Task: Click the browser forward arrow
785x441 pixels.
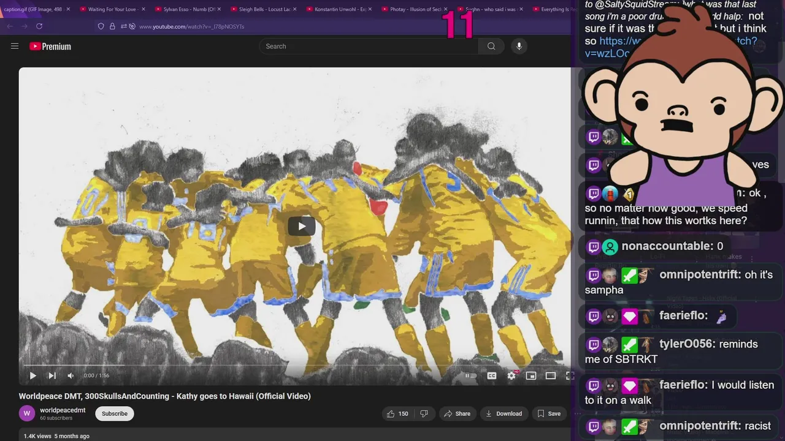Action: point(25,26)
